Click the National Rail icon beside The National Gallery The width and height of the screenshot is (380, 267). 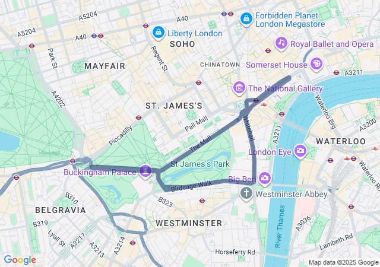(264, 104)
